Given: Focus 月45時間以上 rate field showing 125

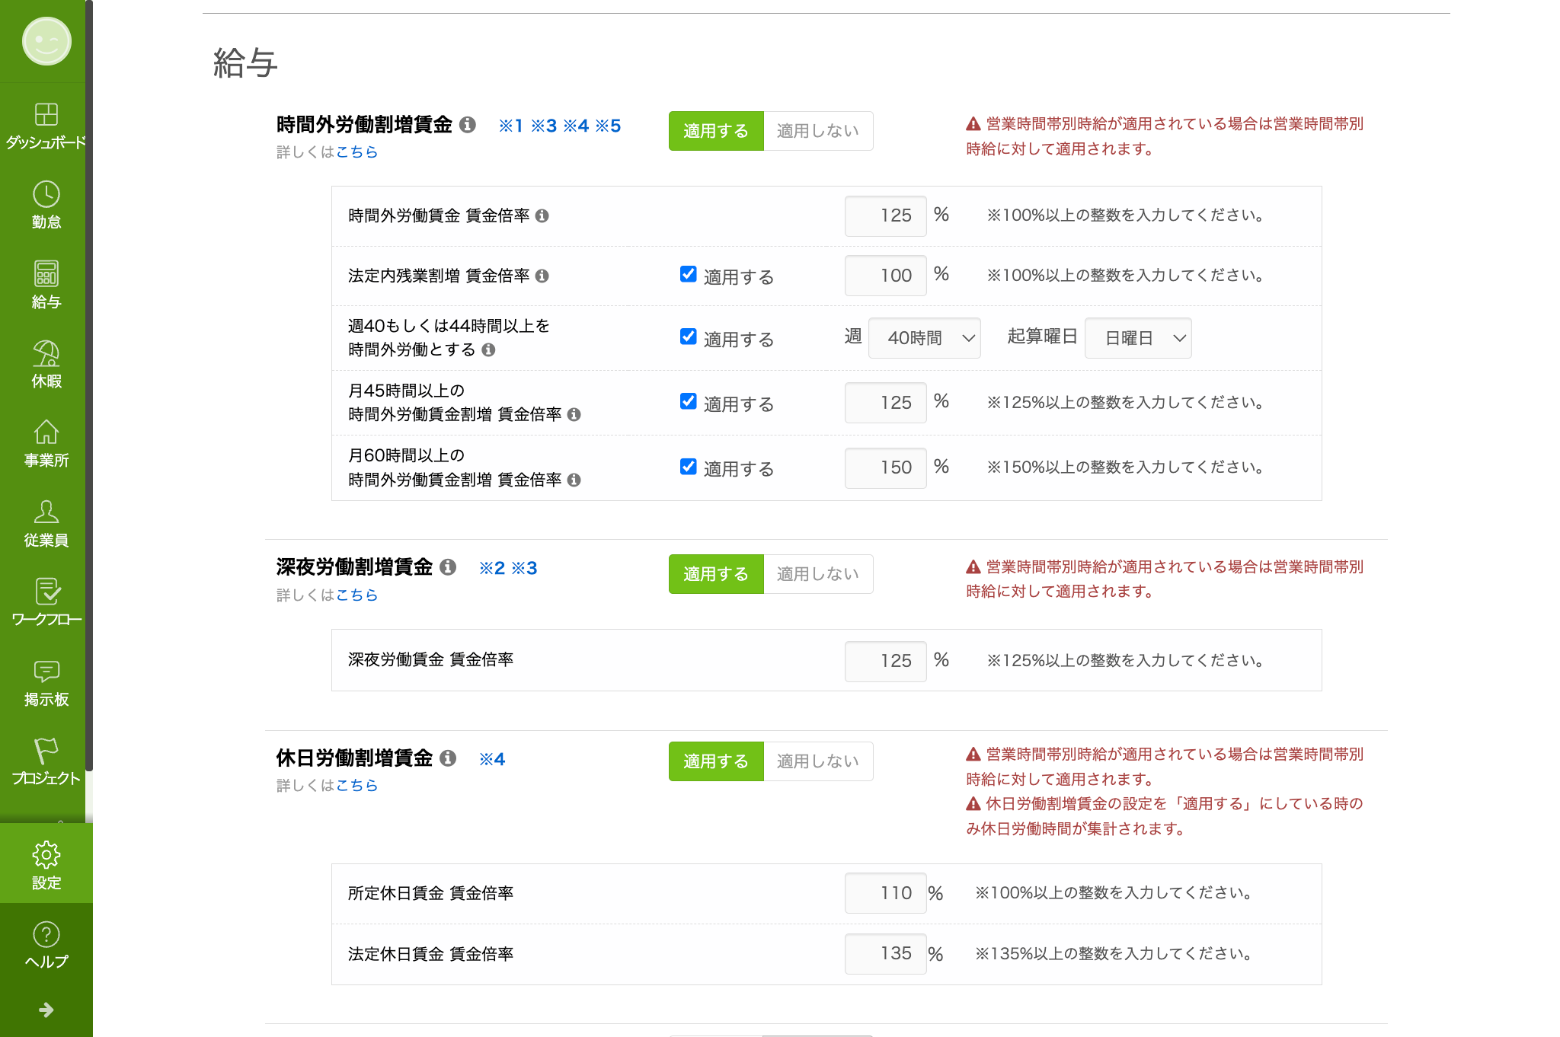Looking at the screenshot, I should pos(885,403).
